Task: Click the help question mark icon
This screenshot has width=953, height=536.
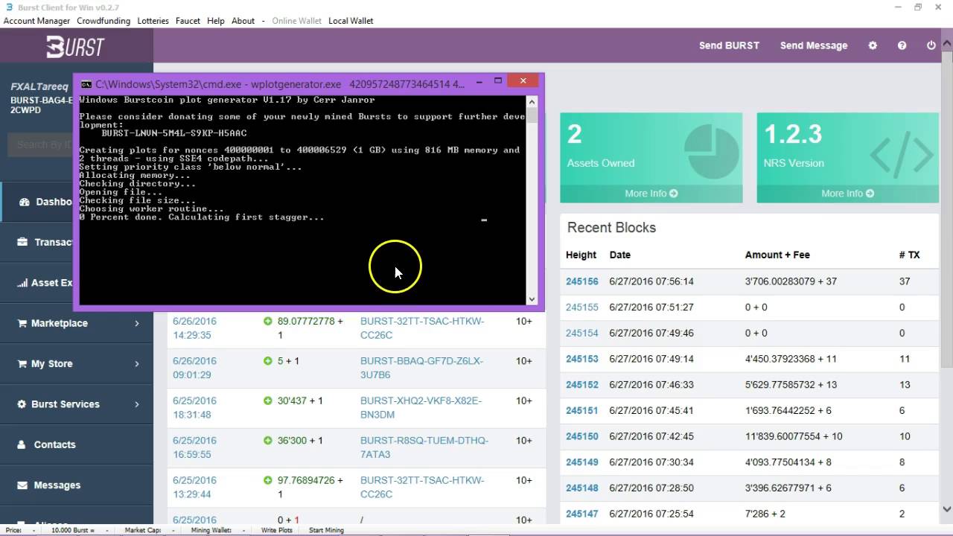Action: [902, 45]
